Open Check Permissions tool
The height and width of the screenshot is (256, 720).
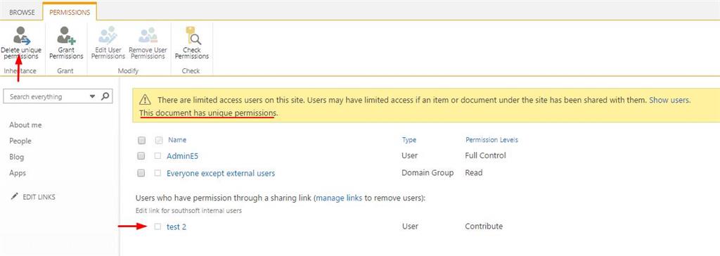[x=192, y=43]
